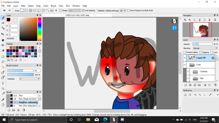
Task: Open the Filter menu
Action: (x=23, y=6)
